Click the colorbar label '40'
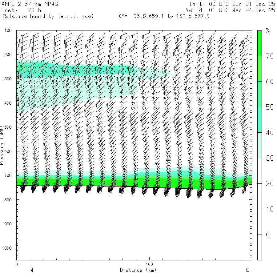Screen dimensions: 277x277 point(270,132)
